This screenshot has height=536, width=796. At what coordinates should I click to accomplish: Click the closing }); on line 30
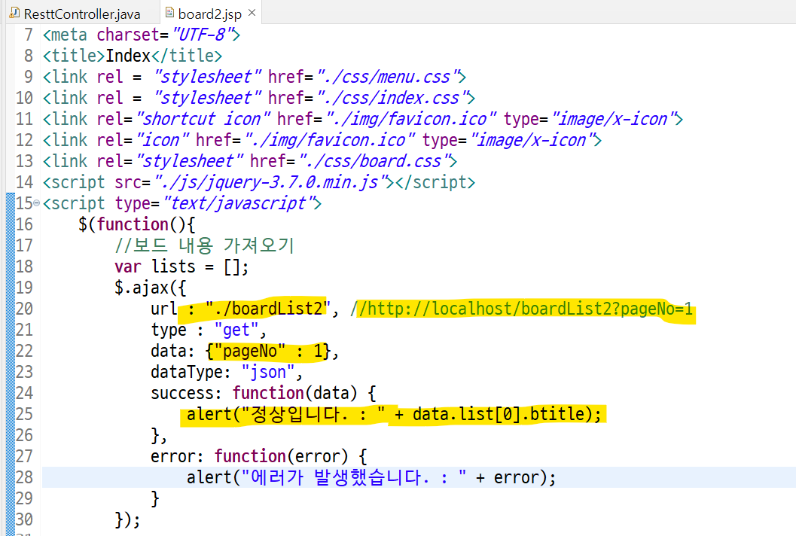(127, 519)
